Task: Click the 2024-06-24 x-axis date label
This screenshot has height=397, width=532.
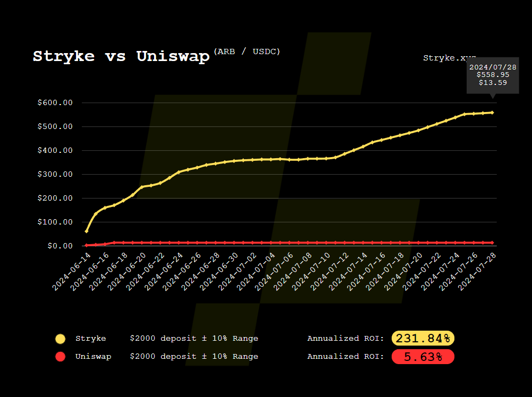Action: [x=164, y=271]
